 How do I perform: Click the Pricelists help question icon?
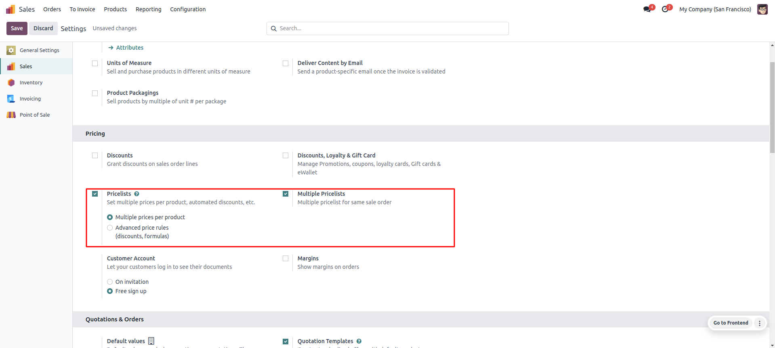pyautogui.click(x=137, y=194)
